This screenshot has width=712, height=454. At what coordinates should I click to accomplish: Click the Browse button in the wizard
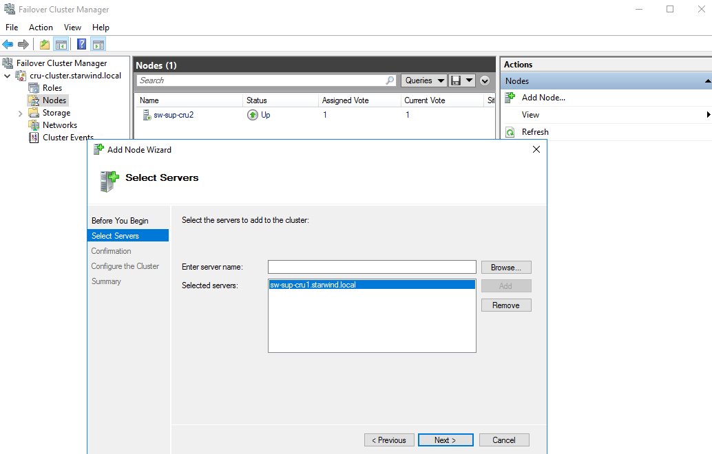[x=506, y=267]
